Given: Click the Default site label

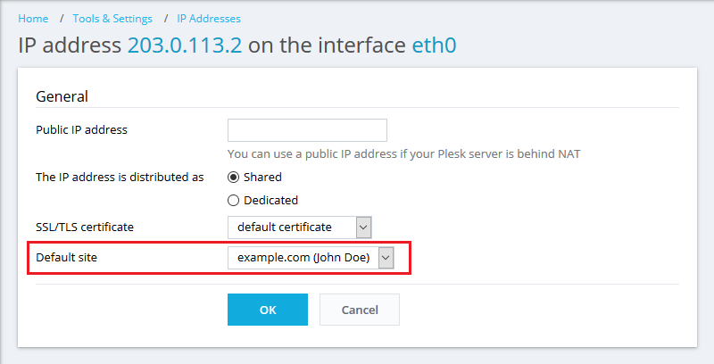Looking at the screenshot, I should (67, 258).
